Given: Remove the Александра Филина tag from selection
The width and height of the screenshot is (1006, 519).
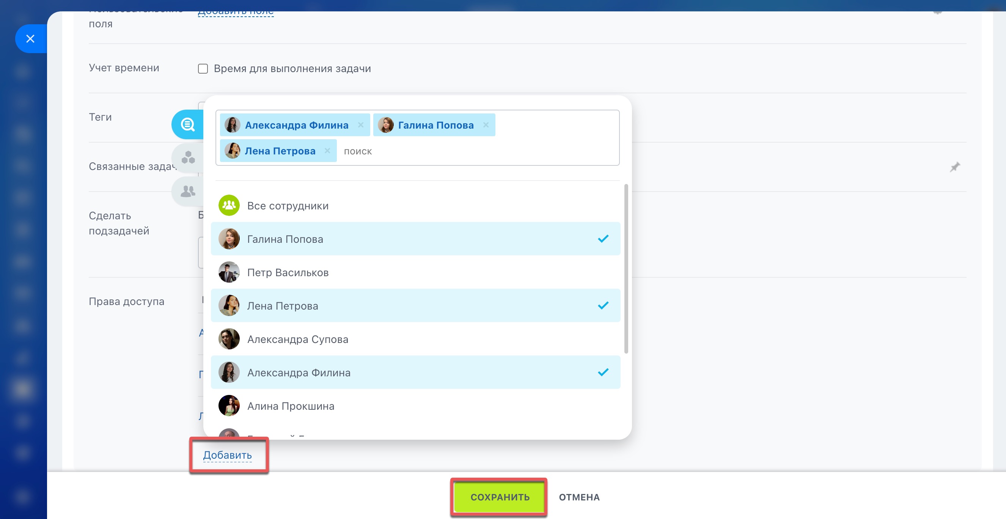Looking at the screenshot, I should (x=361, y=125).
